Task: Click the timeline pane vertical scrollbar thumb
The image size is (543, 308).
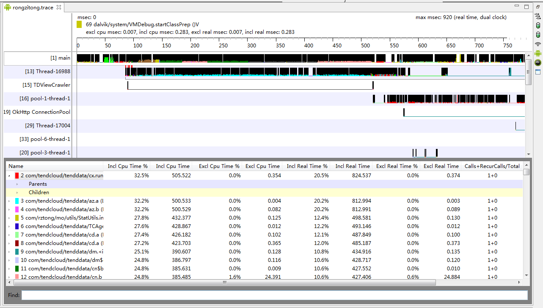Action: point(528,72)
